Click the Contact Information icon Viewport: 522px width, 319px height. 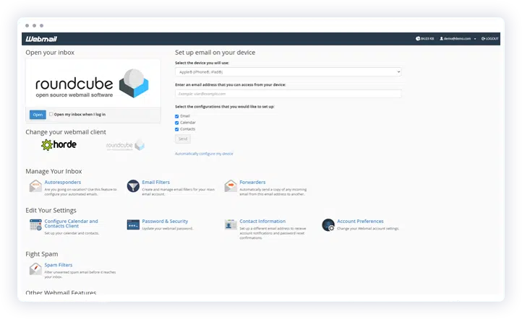tap(231, 225)
